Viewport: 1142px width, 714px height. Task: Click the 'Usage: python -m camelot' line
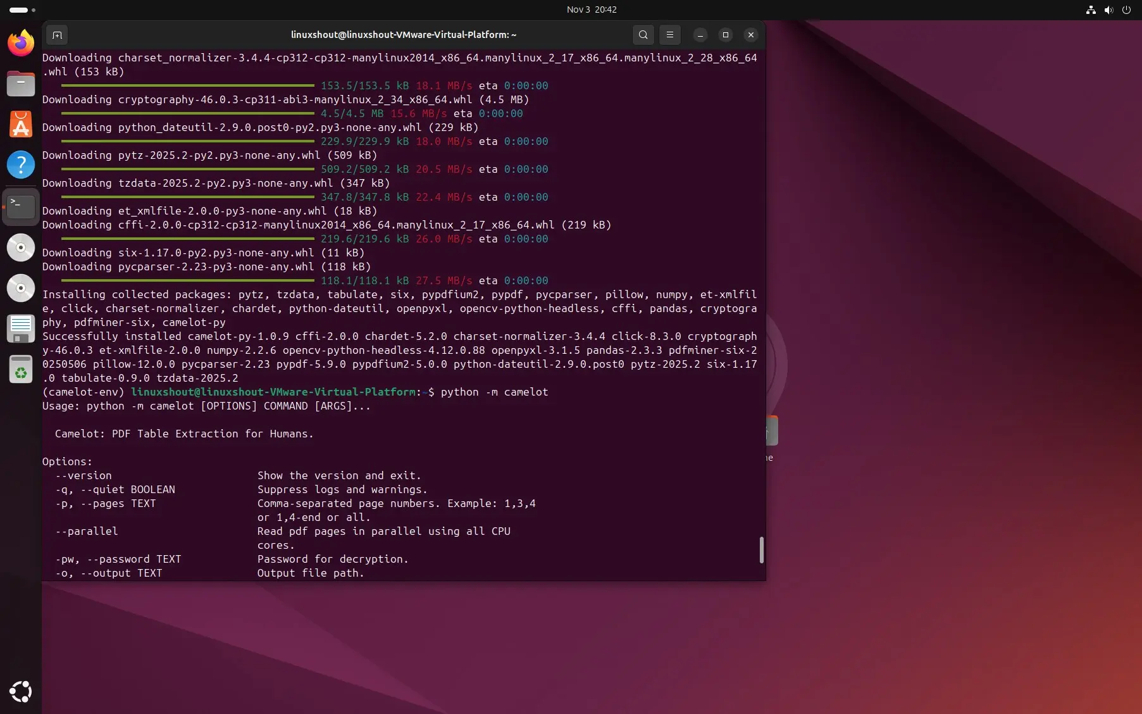coord(206,406)
